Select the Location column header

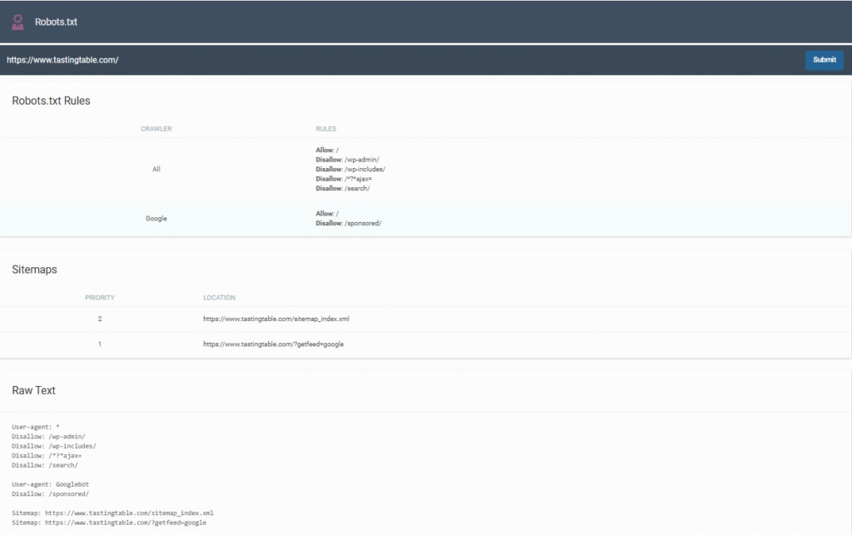point(220,297)
